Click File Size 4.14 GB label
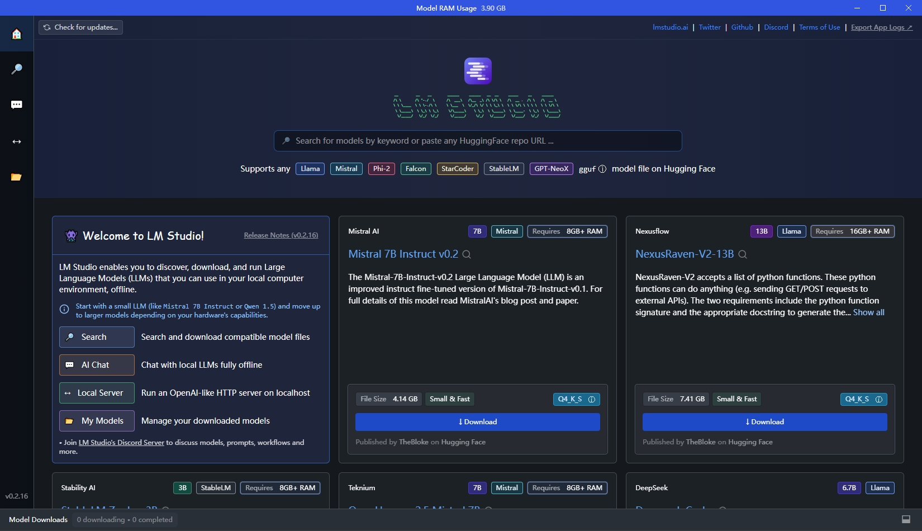 click(x=389, y=399)
